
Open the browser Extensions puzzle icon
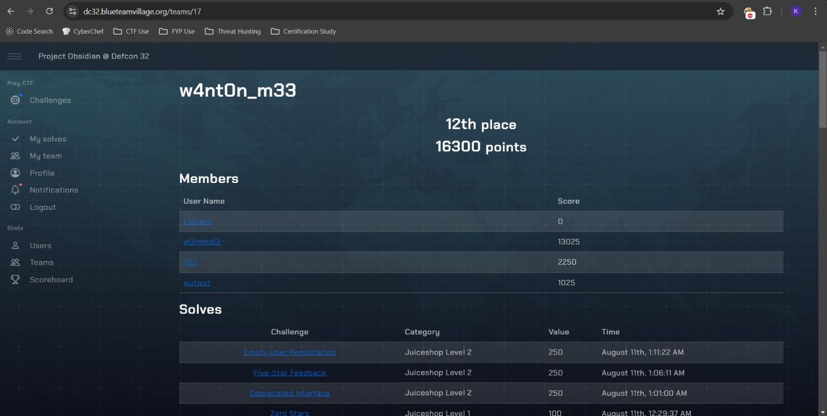(768, 11)
